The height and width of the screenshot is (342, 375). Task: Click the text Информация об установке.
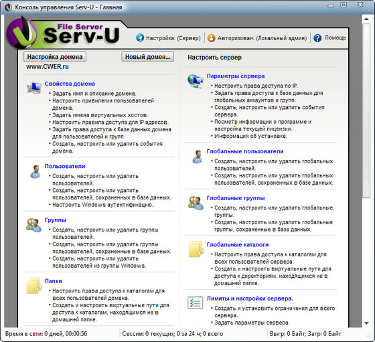pos(250,136)
